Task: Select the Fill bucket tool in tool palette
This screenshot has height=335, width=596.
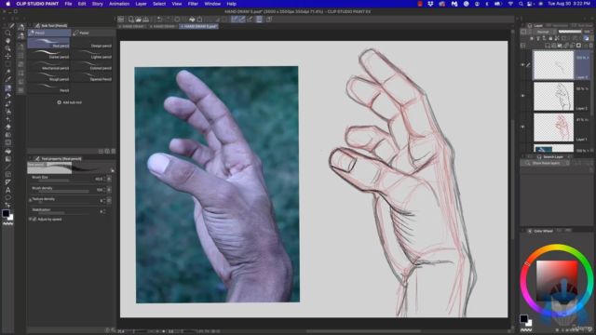Action: coord(7,151)
